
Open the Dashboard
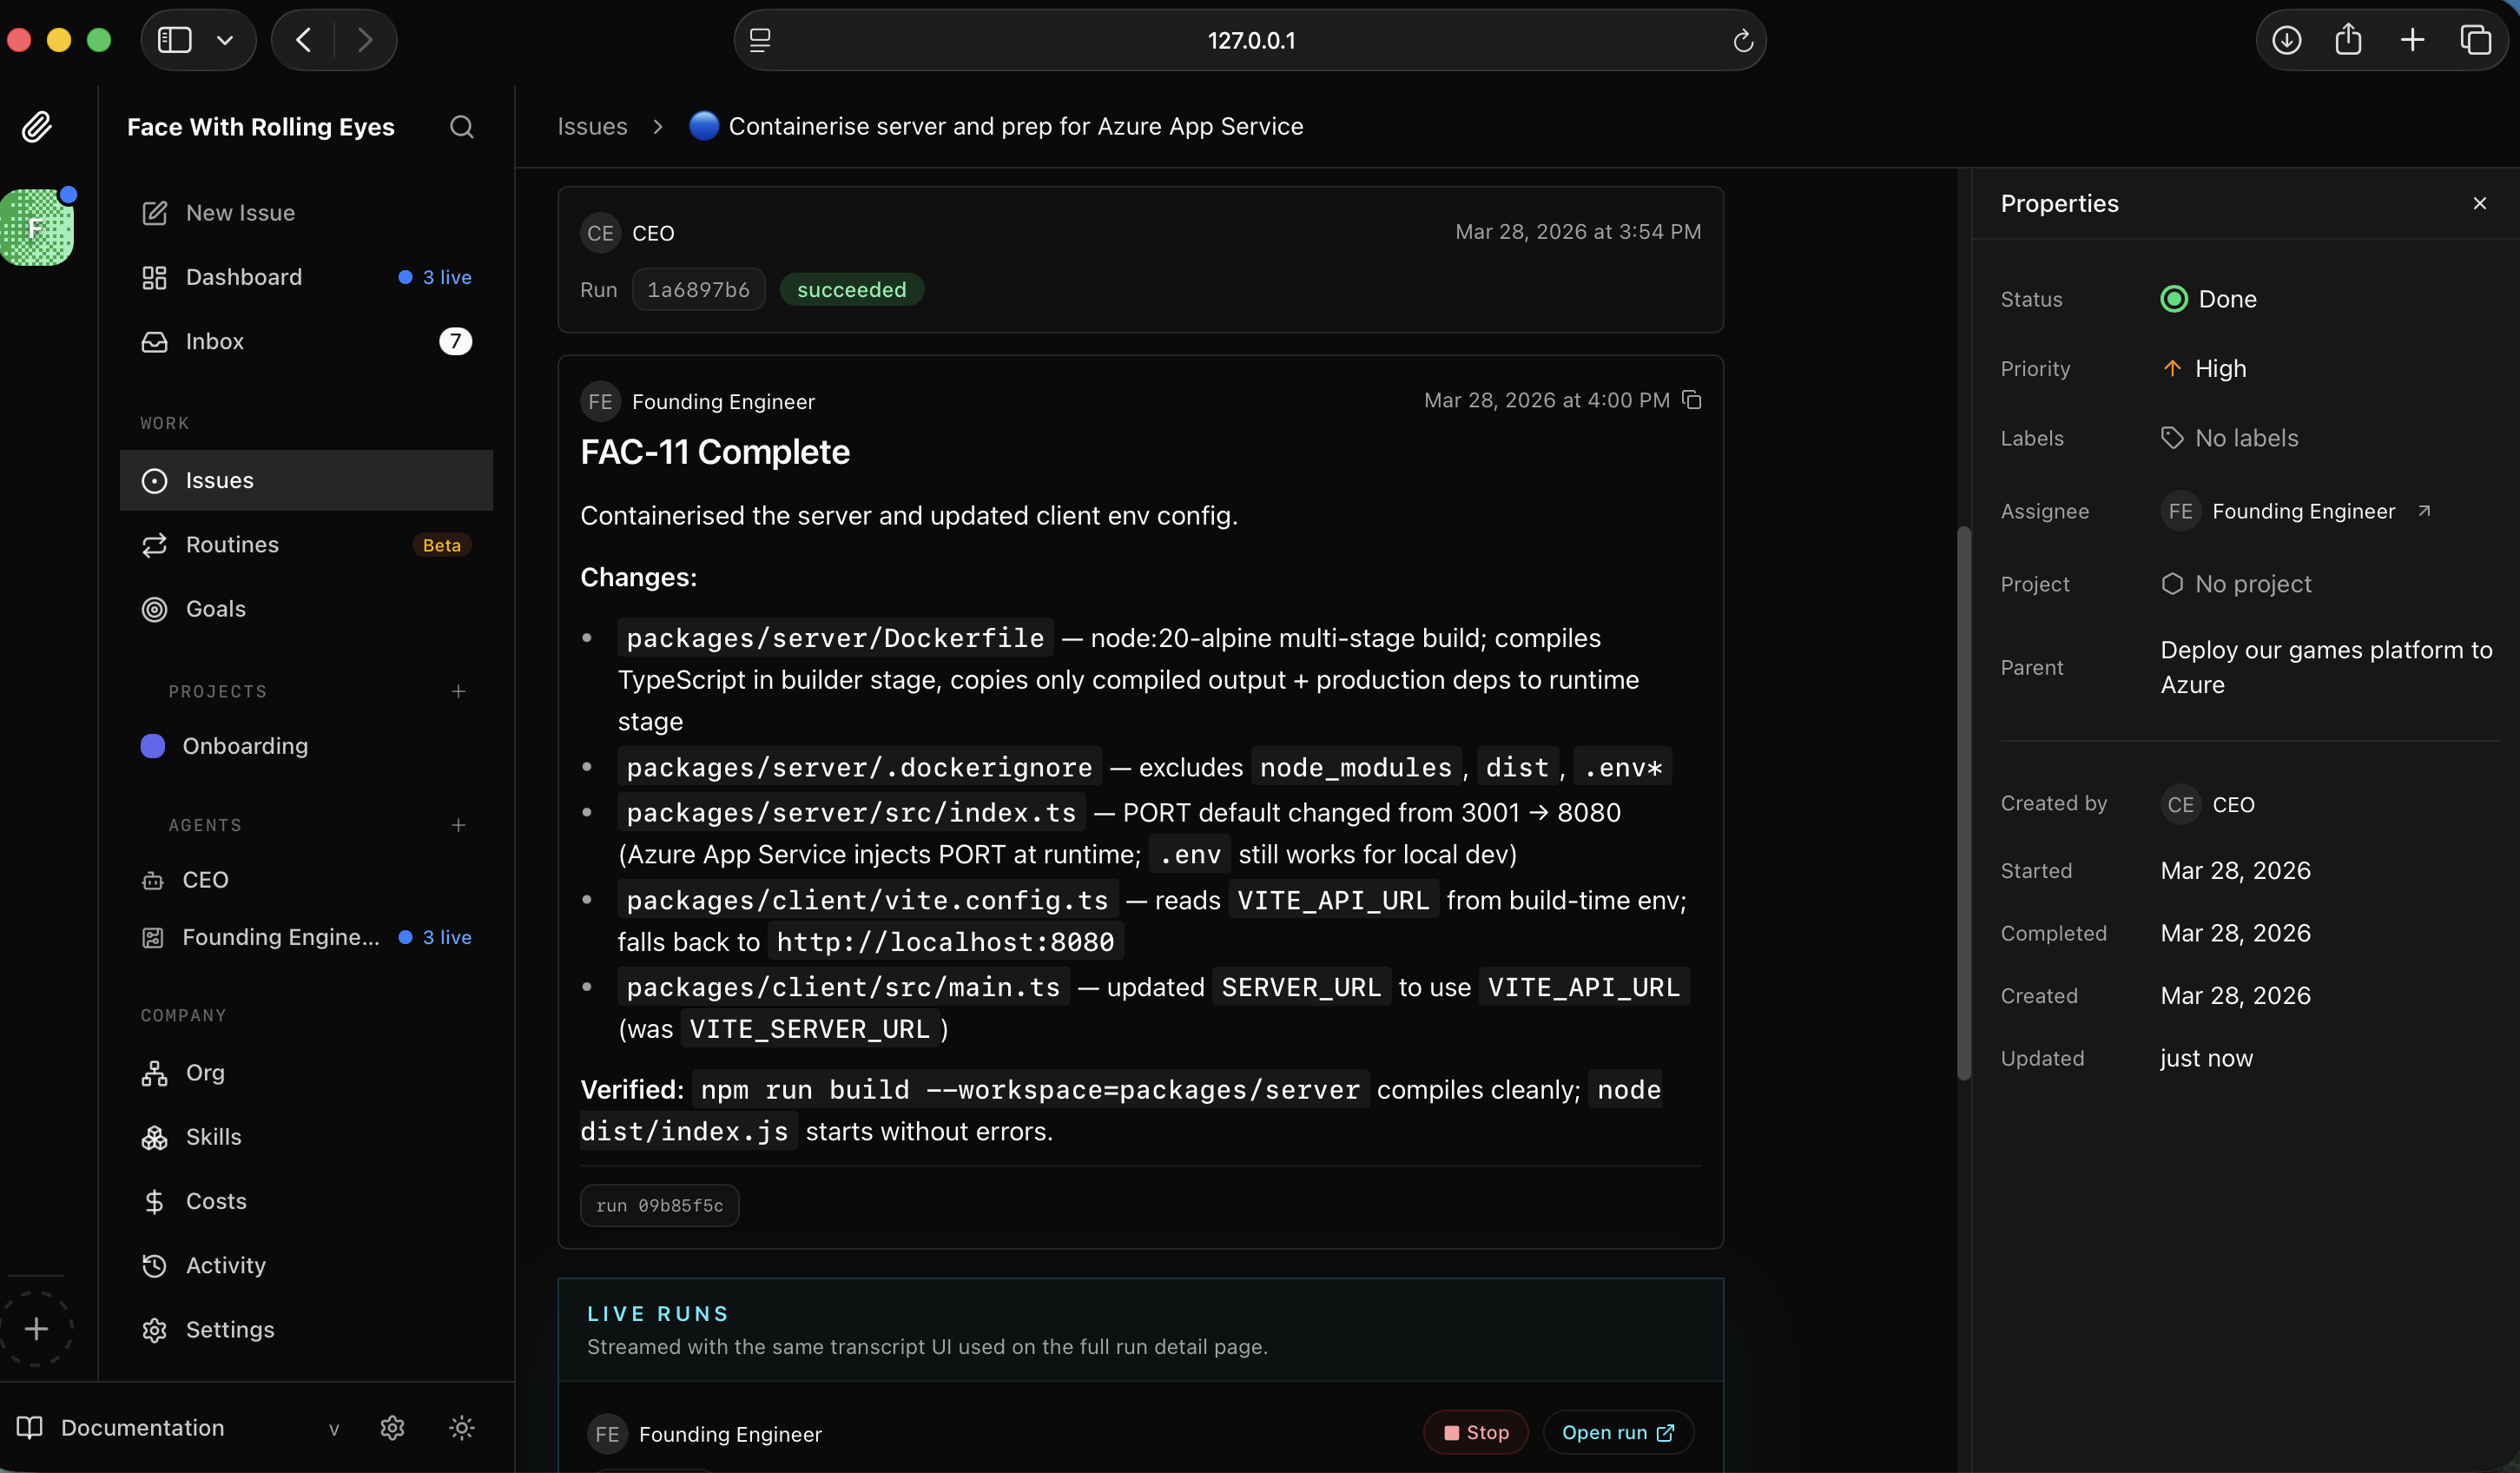tap(242, 277)
